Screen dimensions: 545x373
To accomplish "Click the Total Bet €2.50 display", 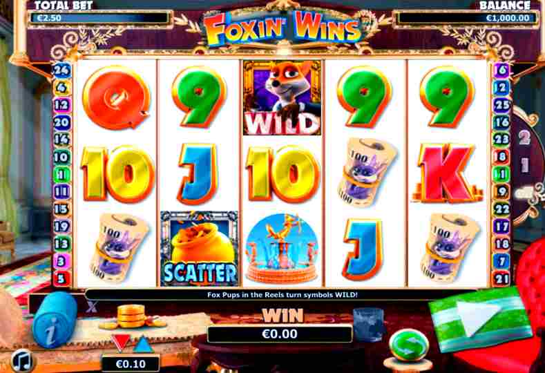I will tap(99, 18).
